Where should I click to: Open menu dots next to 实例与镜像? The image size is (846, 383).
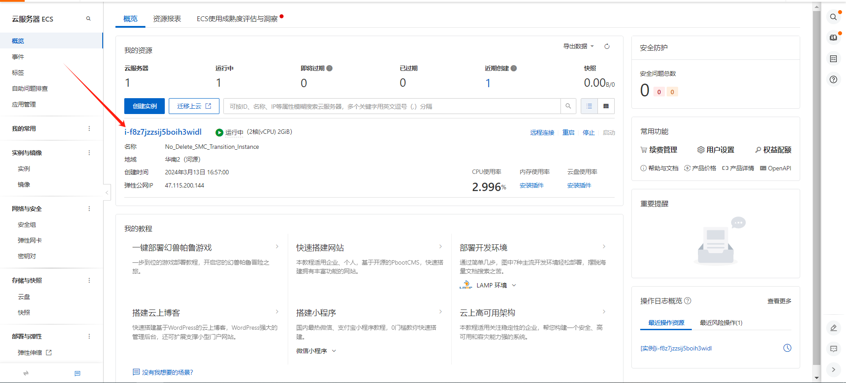(89, 153)
